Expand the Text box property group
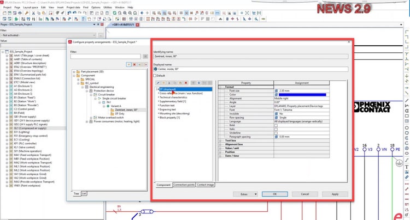Image resolution: width=410 pixels, height=220 pixels. 220,140
